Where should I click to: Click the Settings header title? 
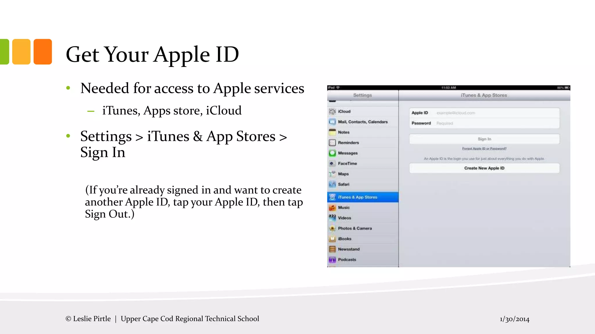tap(363, 95)
